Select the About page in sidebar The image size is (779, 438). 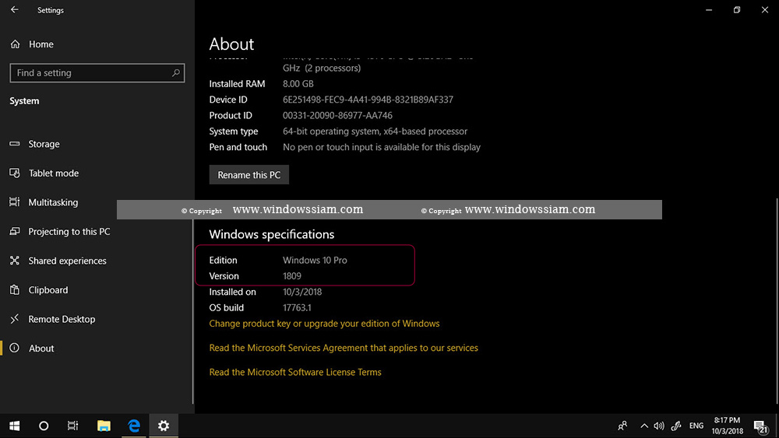[x=41, y=349]
